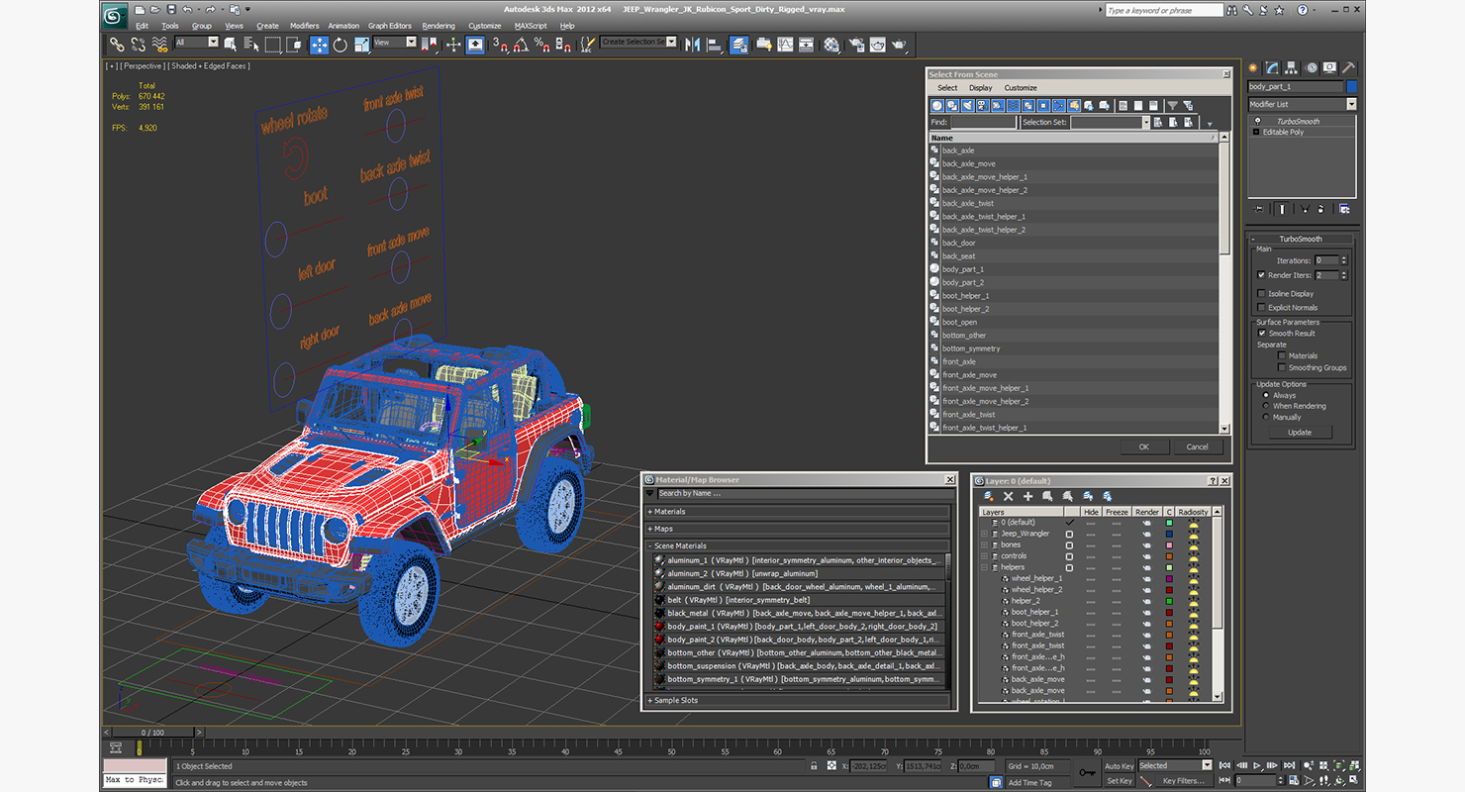Open the Modifiers menu
1465x792 pixels.
[304, 26]
